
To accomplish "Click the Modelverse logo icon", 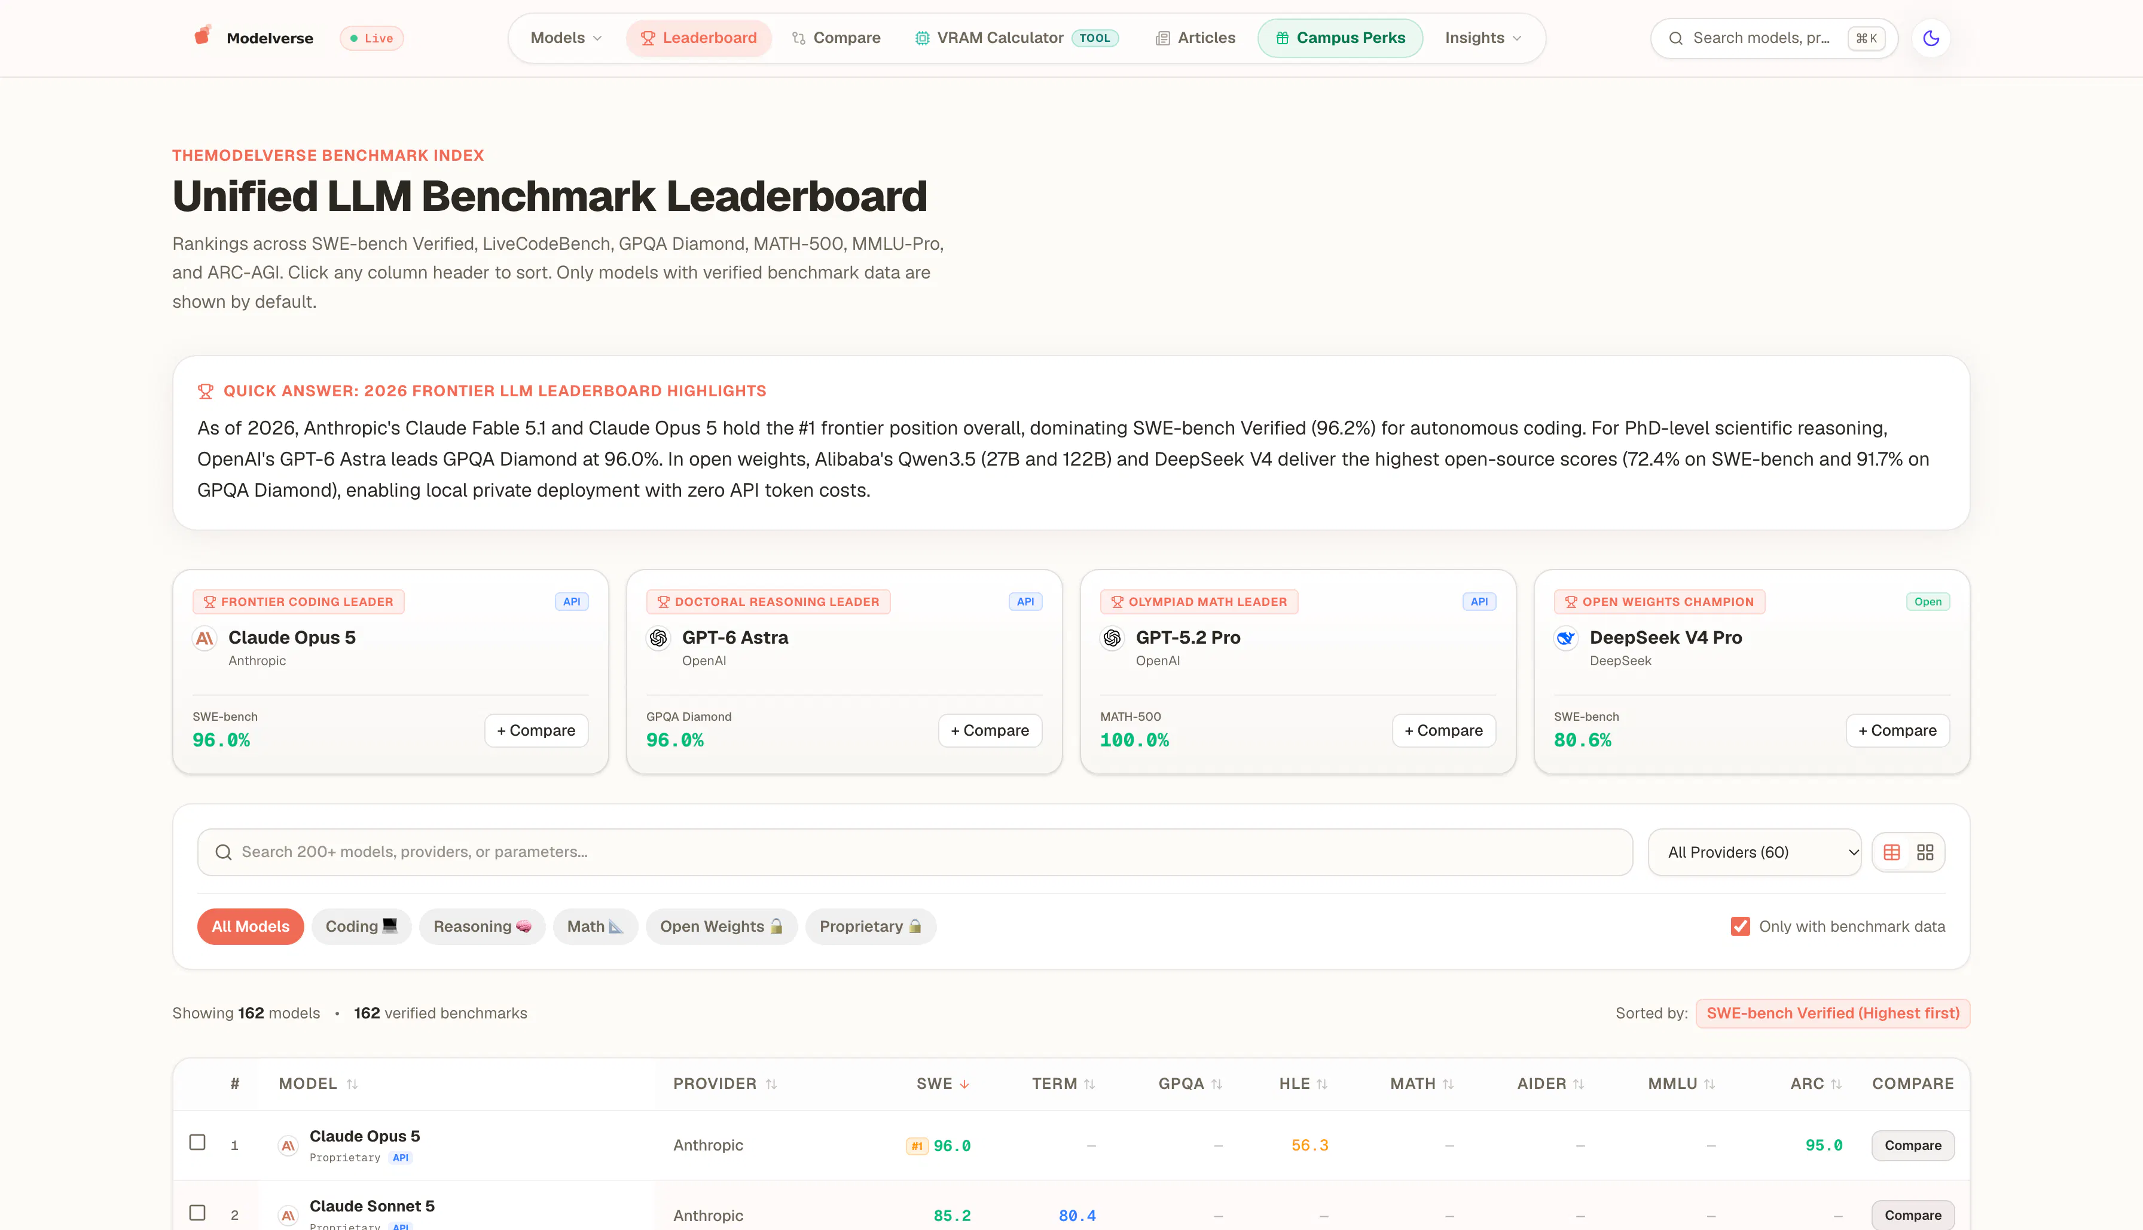I will point(202,35).
